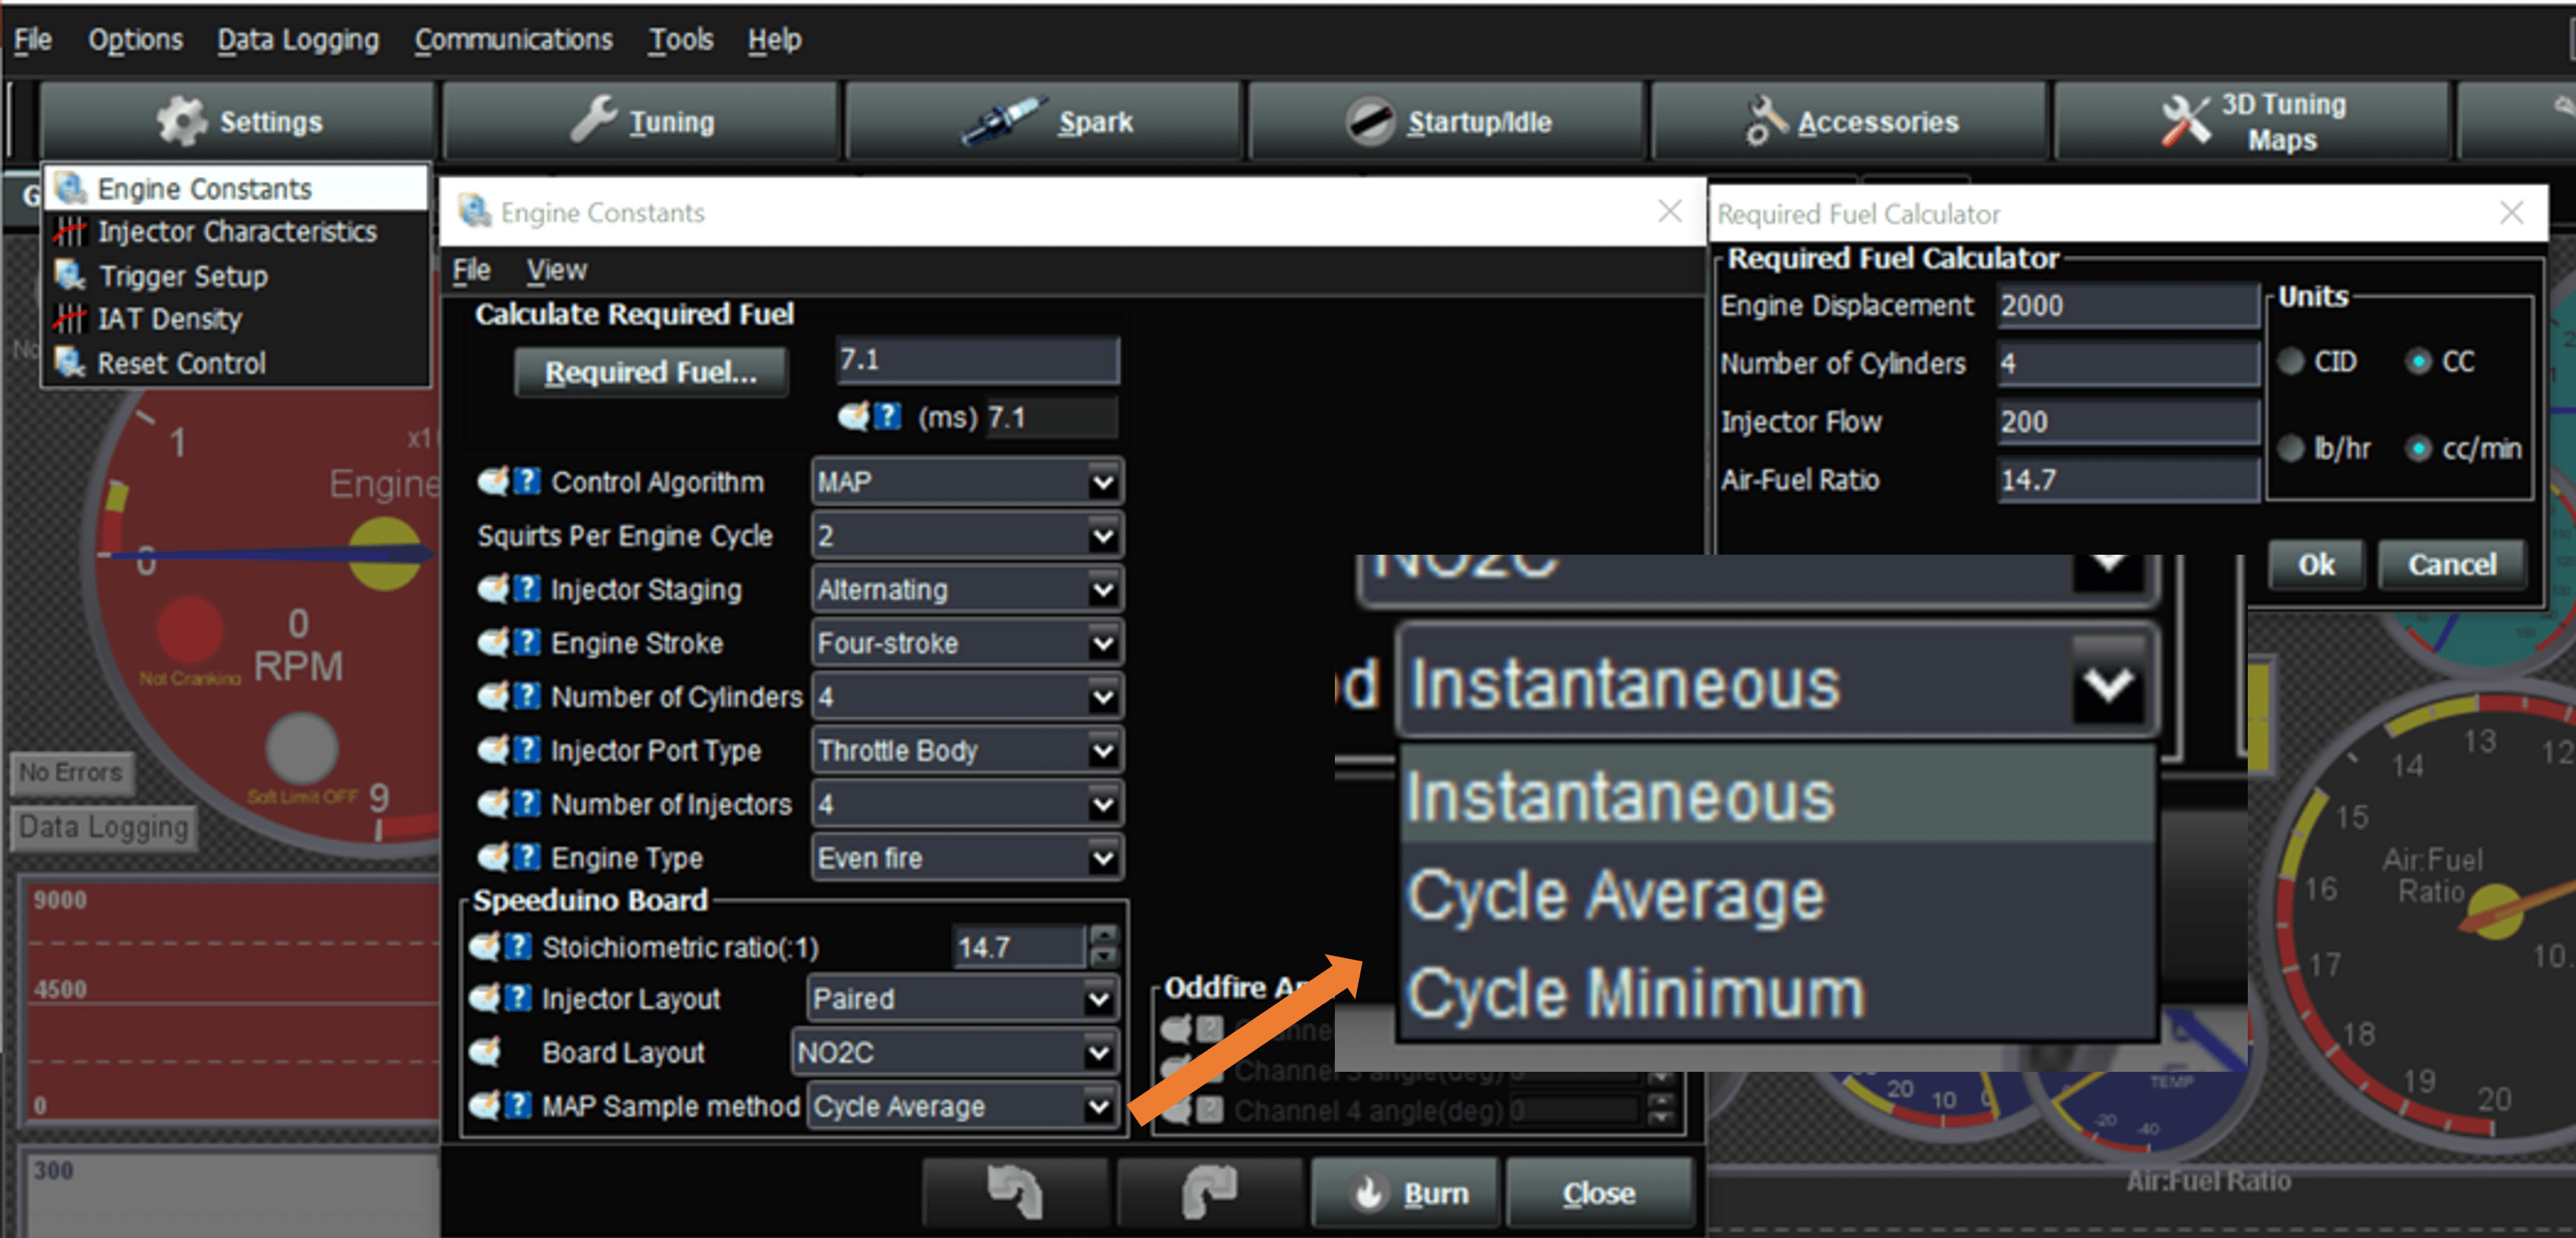Click the redo arrow button
The height and width of the screenshot is (1238, 2576).
point(1209,1191)
